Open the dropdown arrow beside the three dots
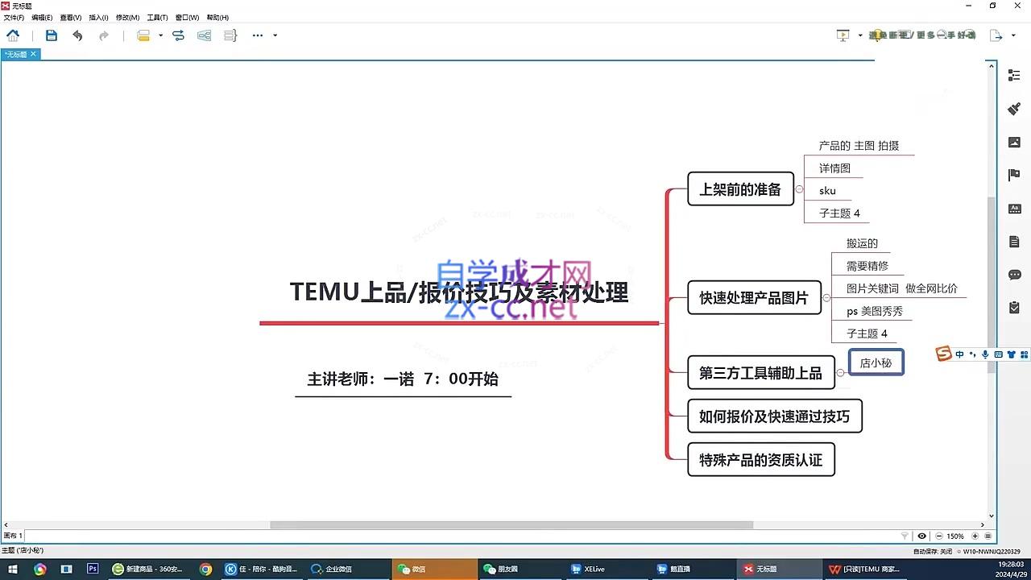Image resolution: width=1031 pixels, height=580 pixels. pos(275,35)
